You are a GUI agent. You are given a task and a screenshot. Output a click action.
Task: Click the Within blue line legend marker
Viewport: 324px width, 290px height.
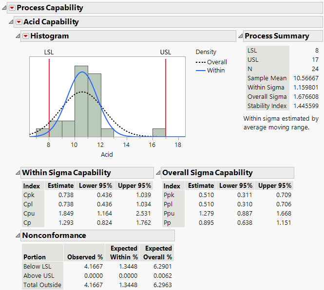201,71
